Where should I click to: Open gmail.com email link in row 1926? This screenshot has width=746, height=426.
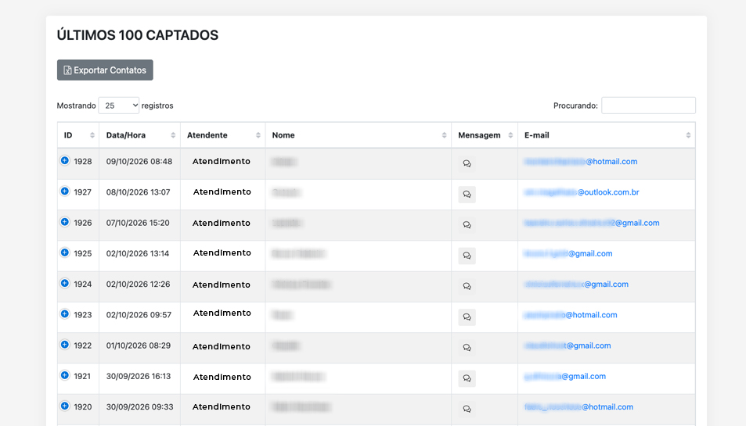(592, 223)
